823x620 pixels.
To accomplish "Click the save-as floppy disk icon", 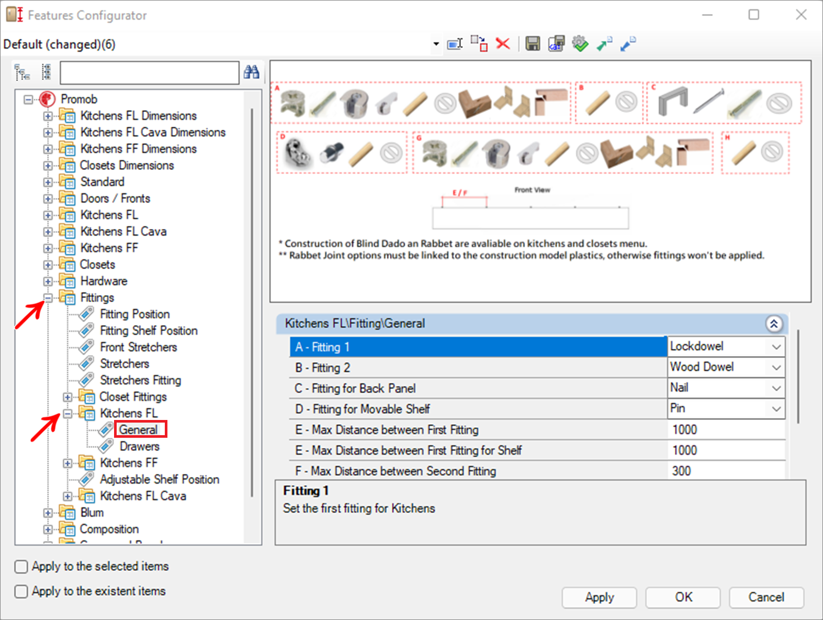I will click(556, 43).
